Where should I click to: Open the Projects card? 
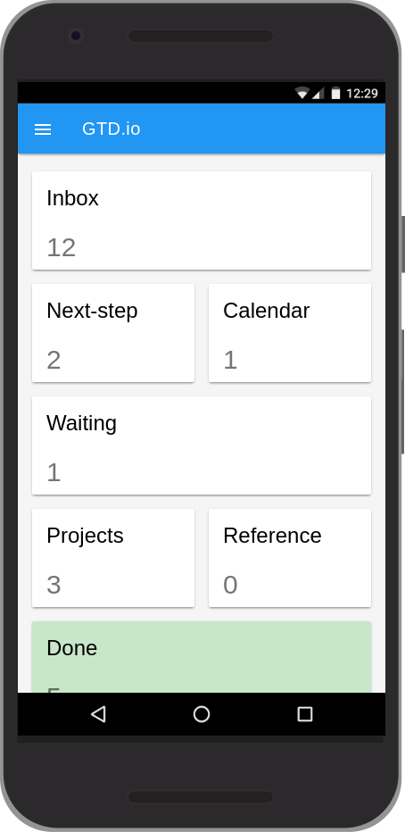coord(113,558)
